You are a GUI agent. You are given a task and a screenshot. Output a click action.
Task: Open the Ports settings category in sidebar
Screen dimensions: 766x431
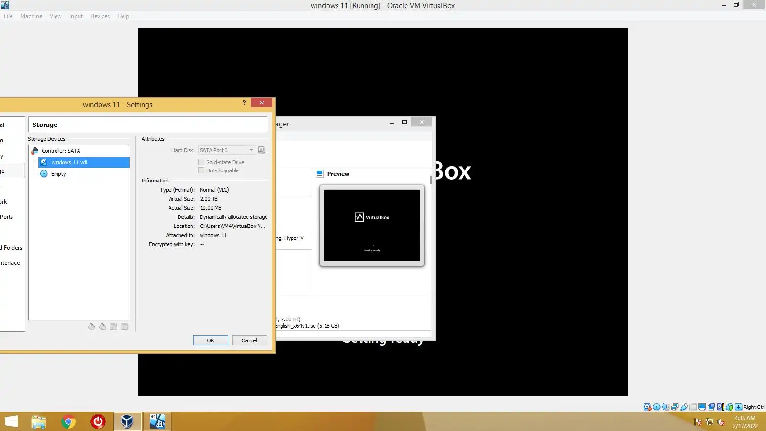(x=7, y=217)
